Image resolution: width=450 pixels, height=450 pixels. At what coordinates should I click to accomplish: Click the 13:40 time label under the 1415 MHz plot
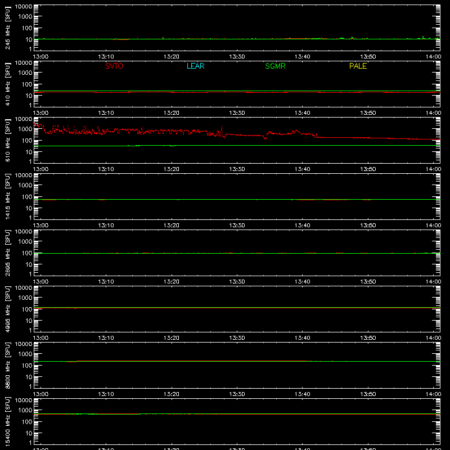pyautogui.click(x=303, y=226)
